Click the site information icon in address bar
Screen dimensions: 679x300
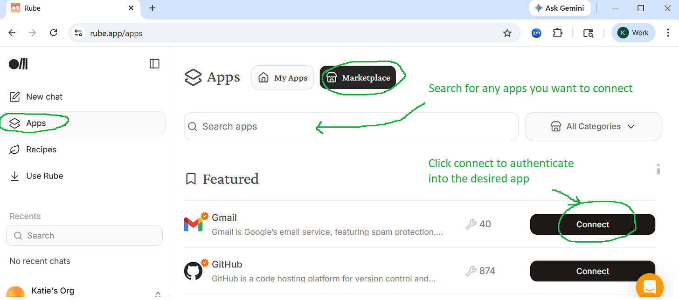79,33
